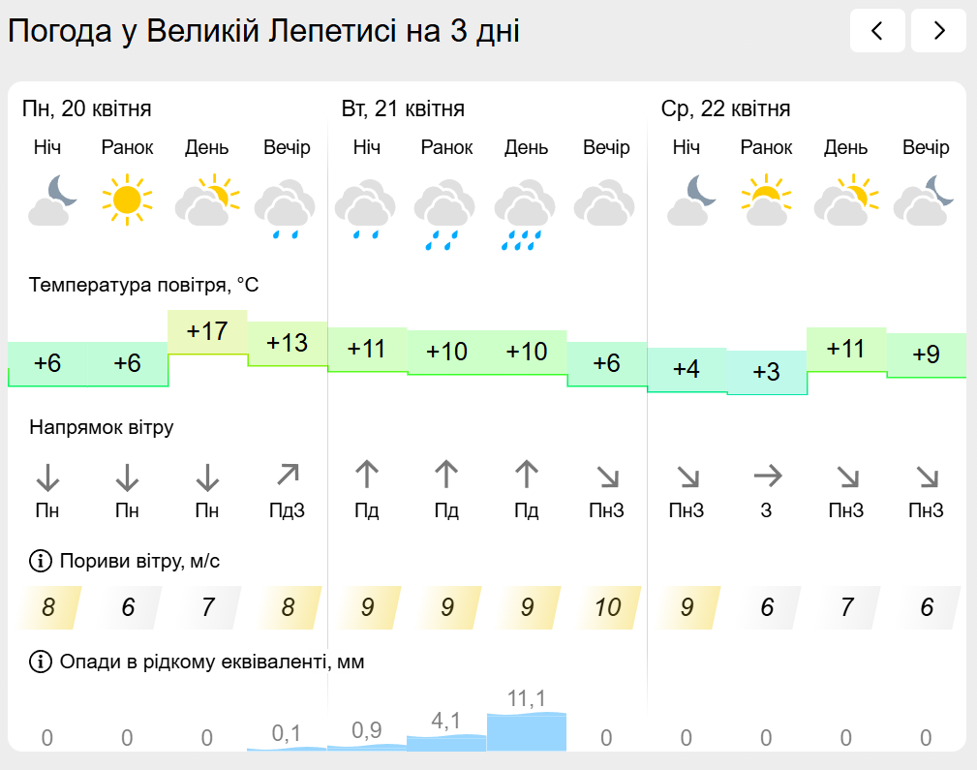Click the 4,1 mm precipitation bar
This screenshot has width=977, height=770.
(446, 742)
